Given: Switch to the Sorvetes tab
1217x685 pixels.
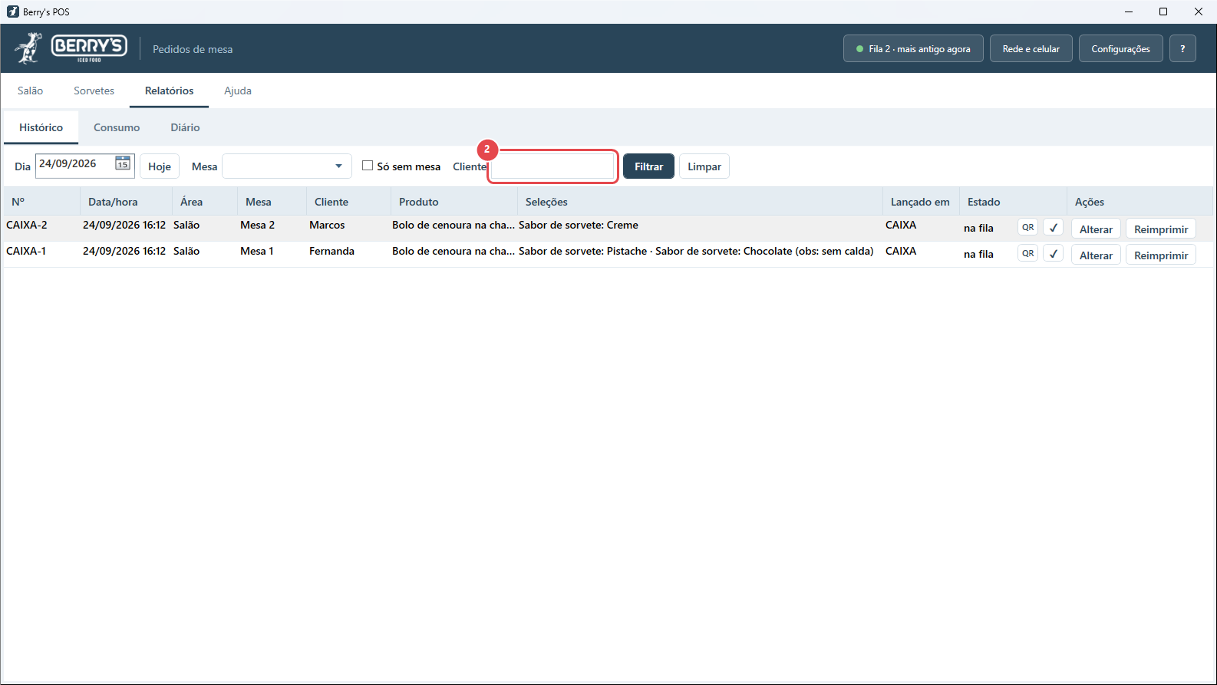Looking at the screenshot, I should point(94,91).
